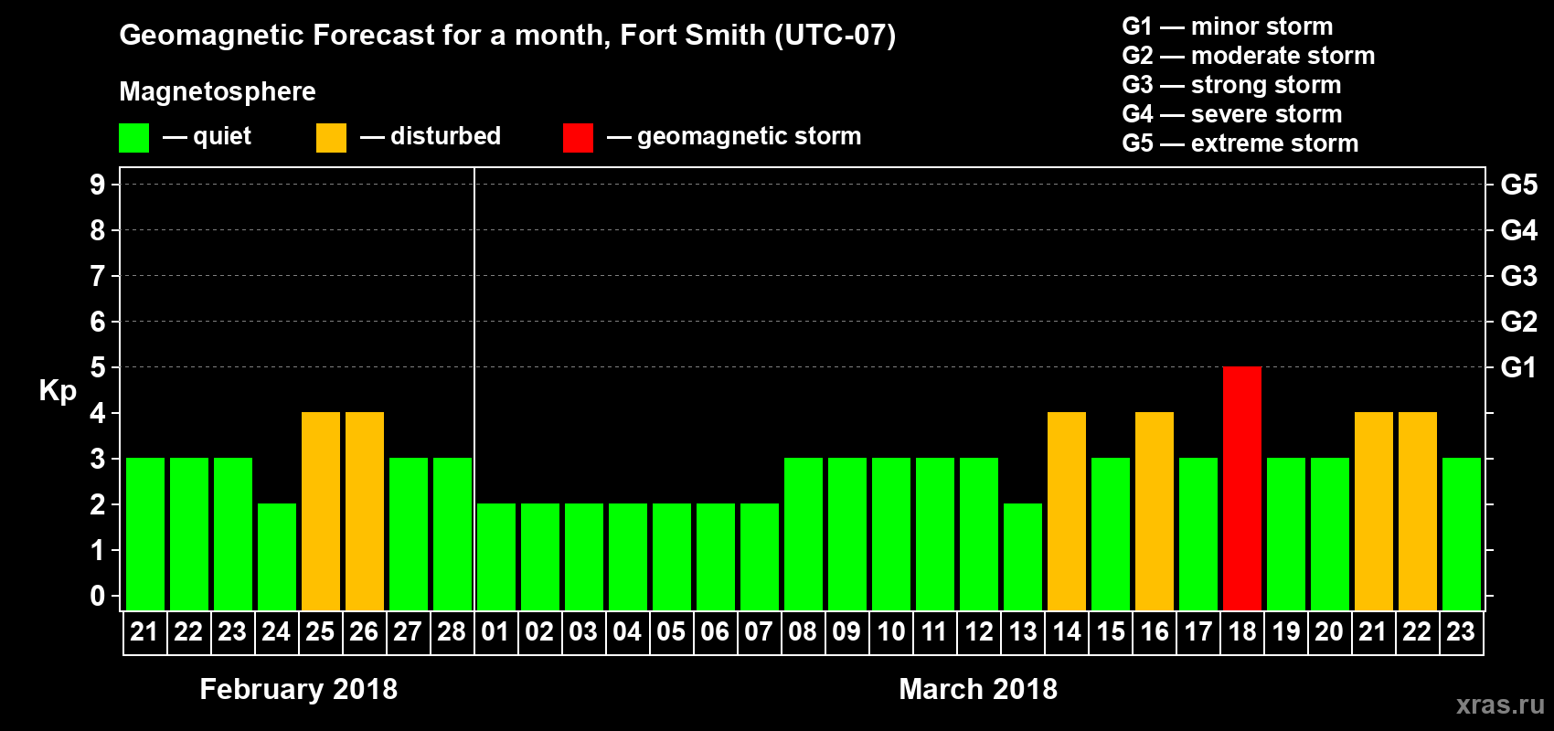Screen dimensions: 1554x731
Task: Select the green bar for March 08
Action: pos(804,534)
